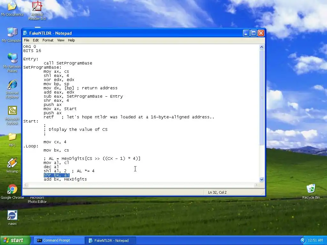Switch to the Command Prompt taskbar button

[59, 241]
